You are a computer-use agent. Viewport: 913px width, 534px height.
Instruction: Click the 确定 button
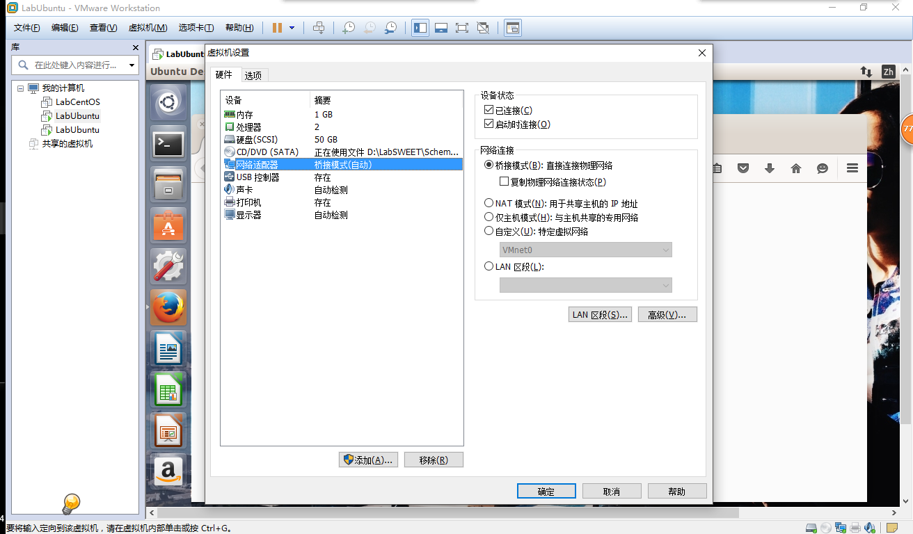click(x=546, y=492)
